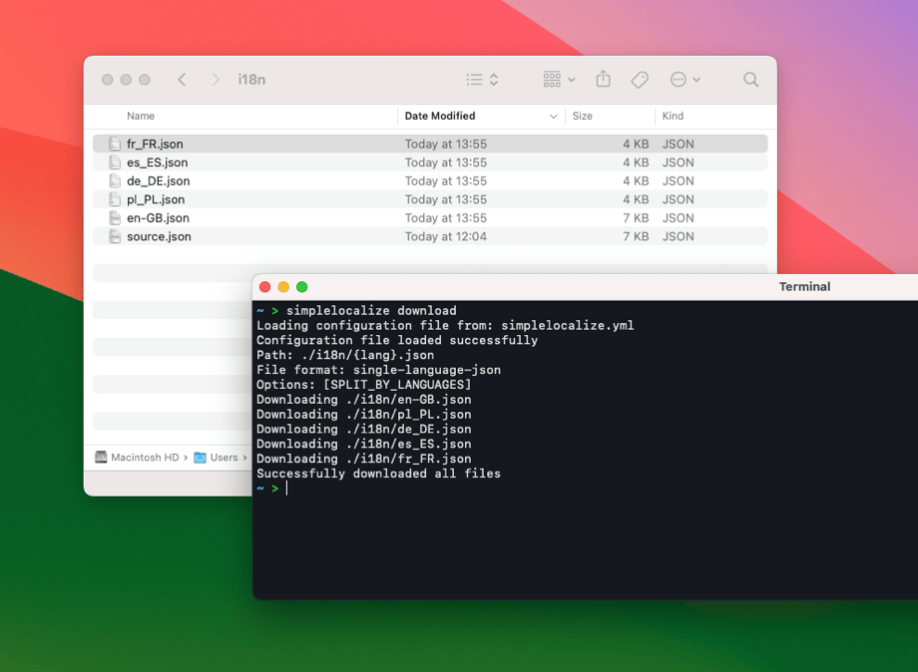Select the en-GB.json file icon
The height and width of the screenshot is (672, 918).
point(115,218)
